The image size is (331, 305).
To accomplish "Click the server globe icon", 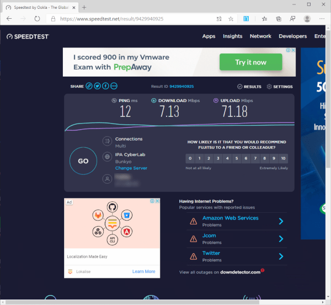I will click(107, 157).
